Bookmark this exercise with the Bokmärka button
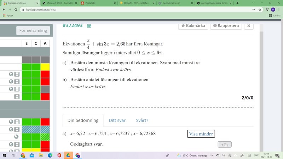The image size is (283, 159). pos(193,26)
